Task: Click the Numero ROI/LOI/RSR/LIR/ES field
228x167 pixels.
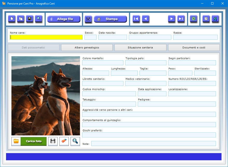Action: pos(192,83)
